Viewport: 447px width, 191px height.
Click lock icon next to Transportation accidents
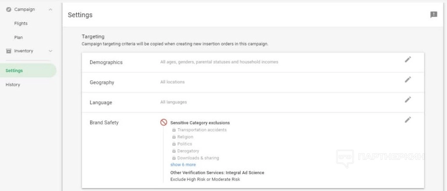click(174, 130)
